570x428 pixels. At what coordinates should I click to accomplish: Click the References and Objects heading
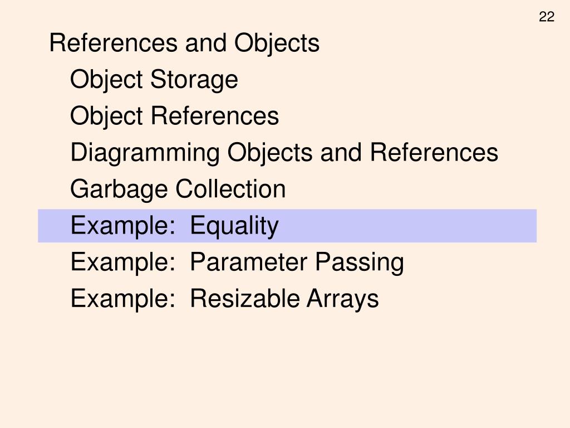point(184,43)
